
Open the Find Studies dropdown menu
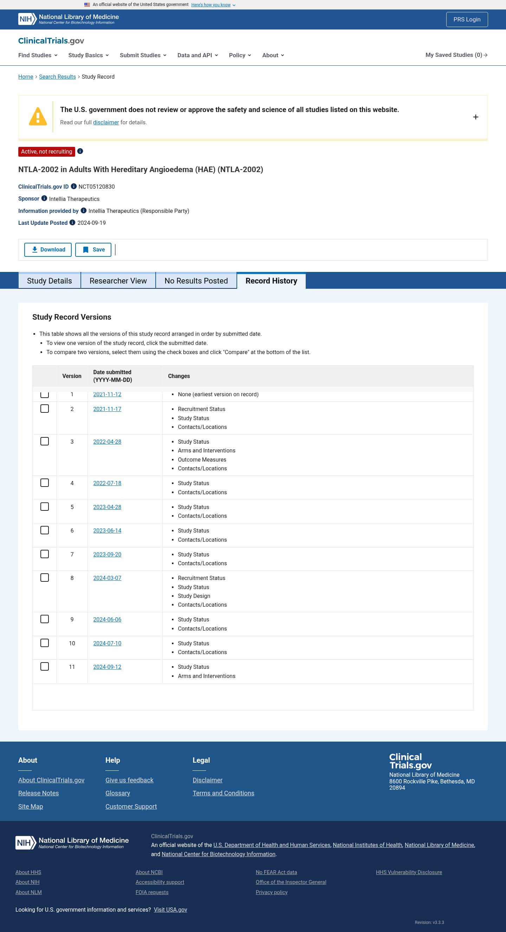pyautogui.click(x=38, y=55)
